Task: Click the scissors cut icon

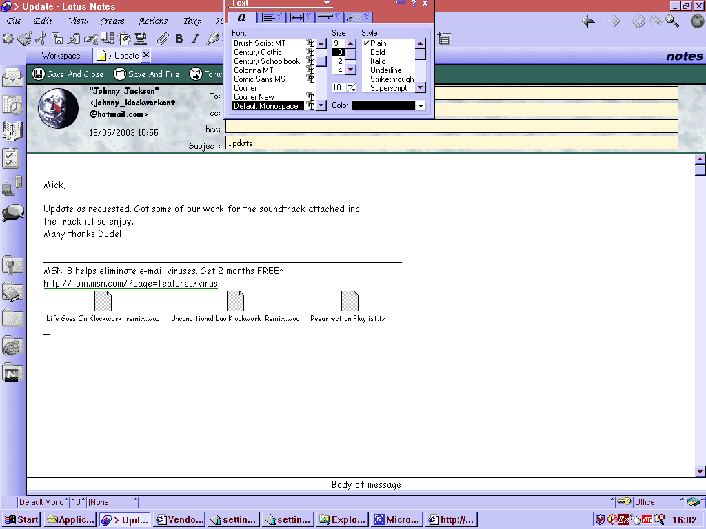Action: pyautogui.click(x=41, y=39)
